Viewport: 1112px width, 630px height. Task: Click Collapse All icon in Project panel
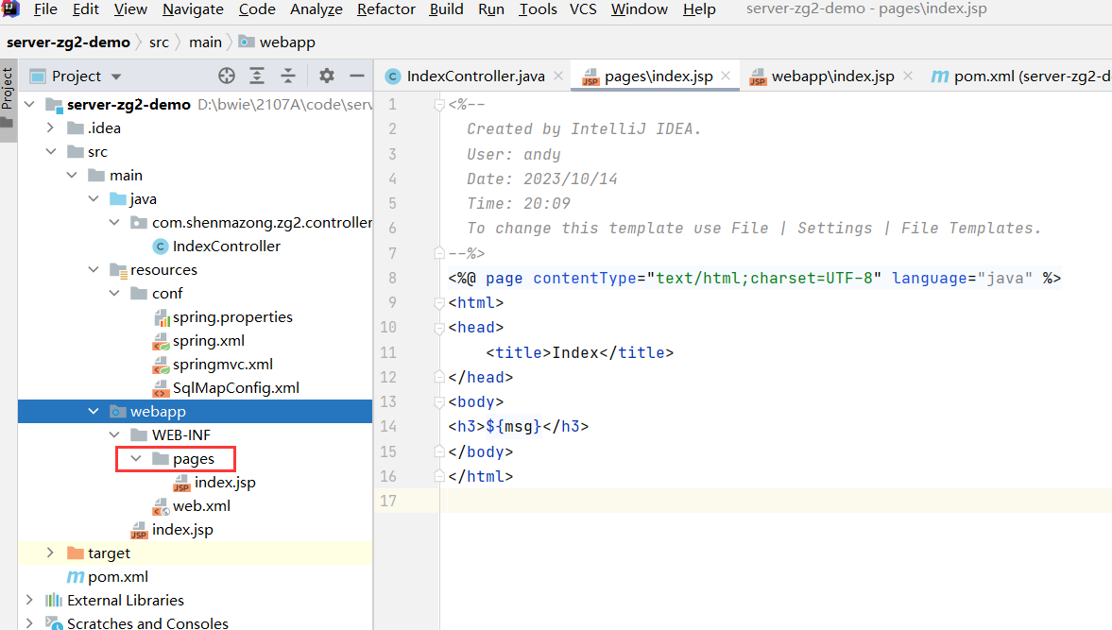288,76
